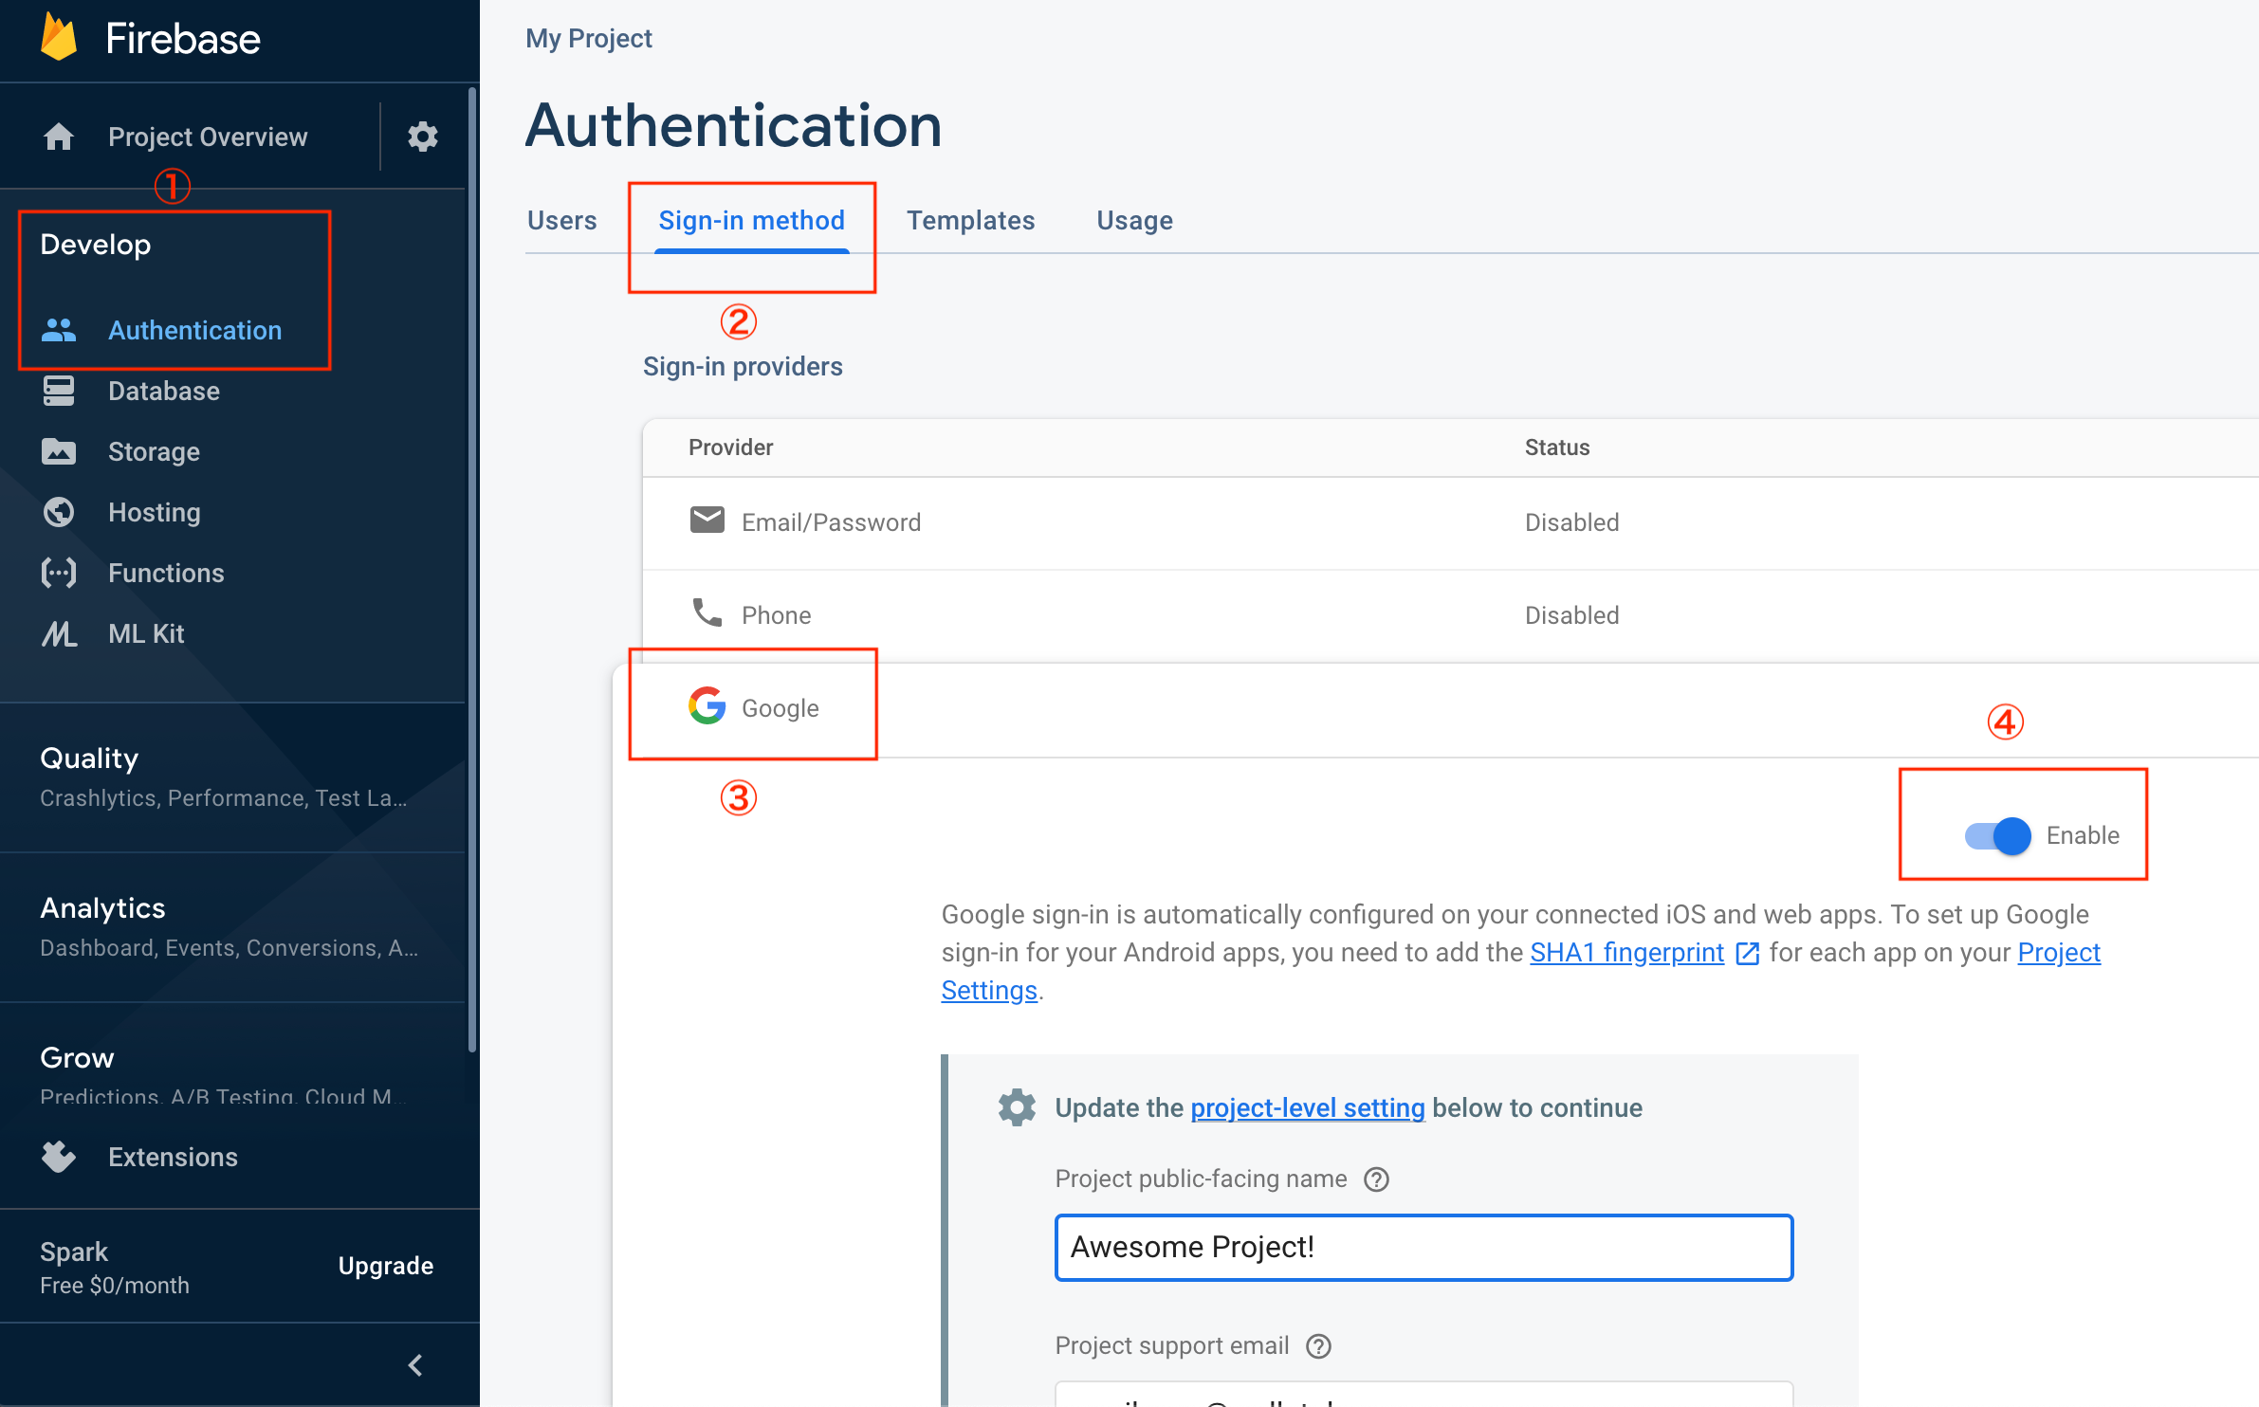This screenshot has width=2259, height=1407.
Task: Click the Google provider row label
Action: [x=780, y=708]
